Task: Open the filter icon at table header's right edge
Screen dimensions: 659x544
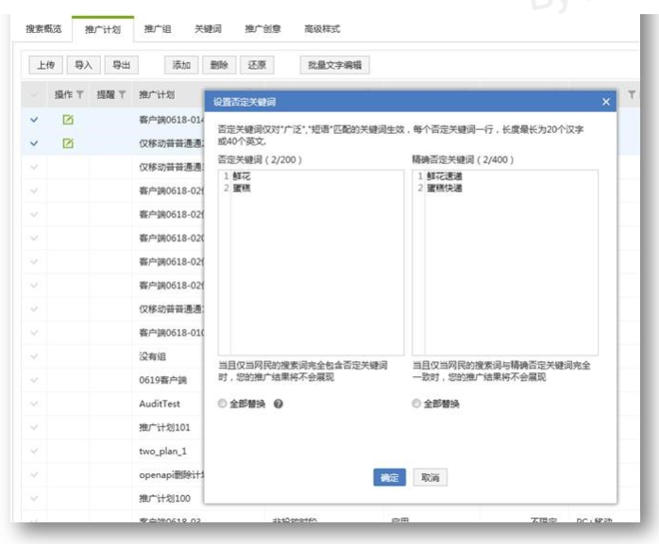Action: pos(632,95)
